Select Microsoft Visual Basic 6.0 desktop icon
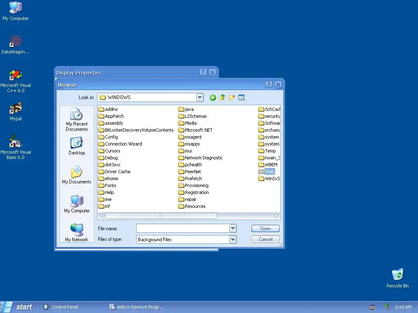418x313 pixels. pyautogui.click(x=16, y=148)
